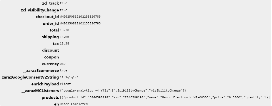Image resolution: width=272 pixels, height=106 pixels.
Task: Select the currency label
Action: (x=50, y=64)
